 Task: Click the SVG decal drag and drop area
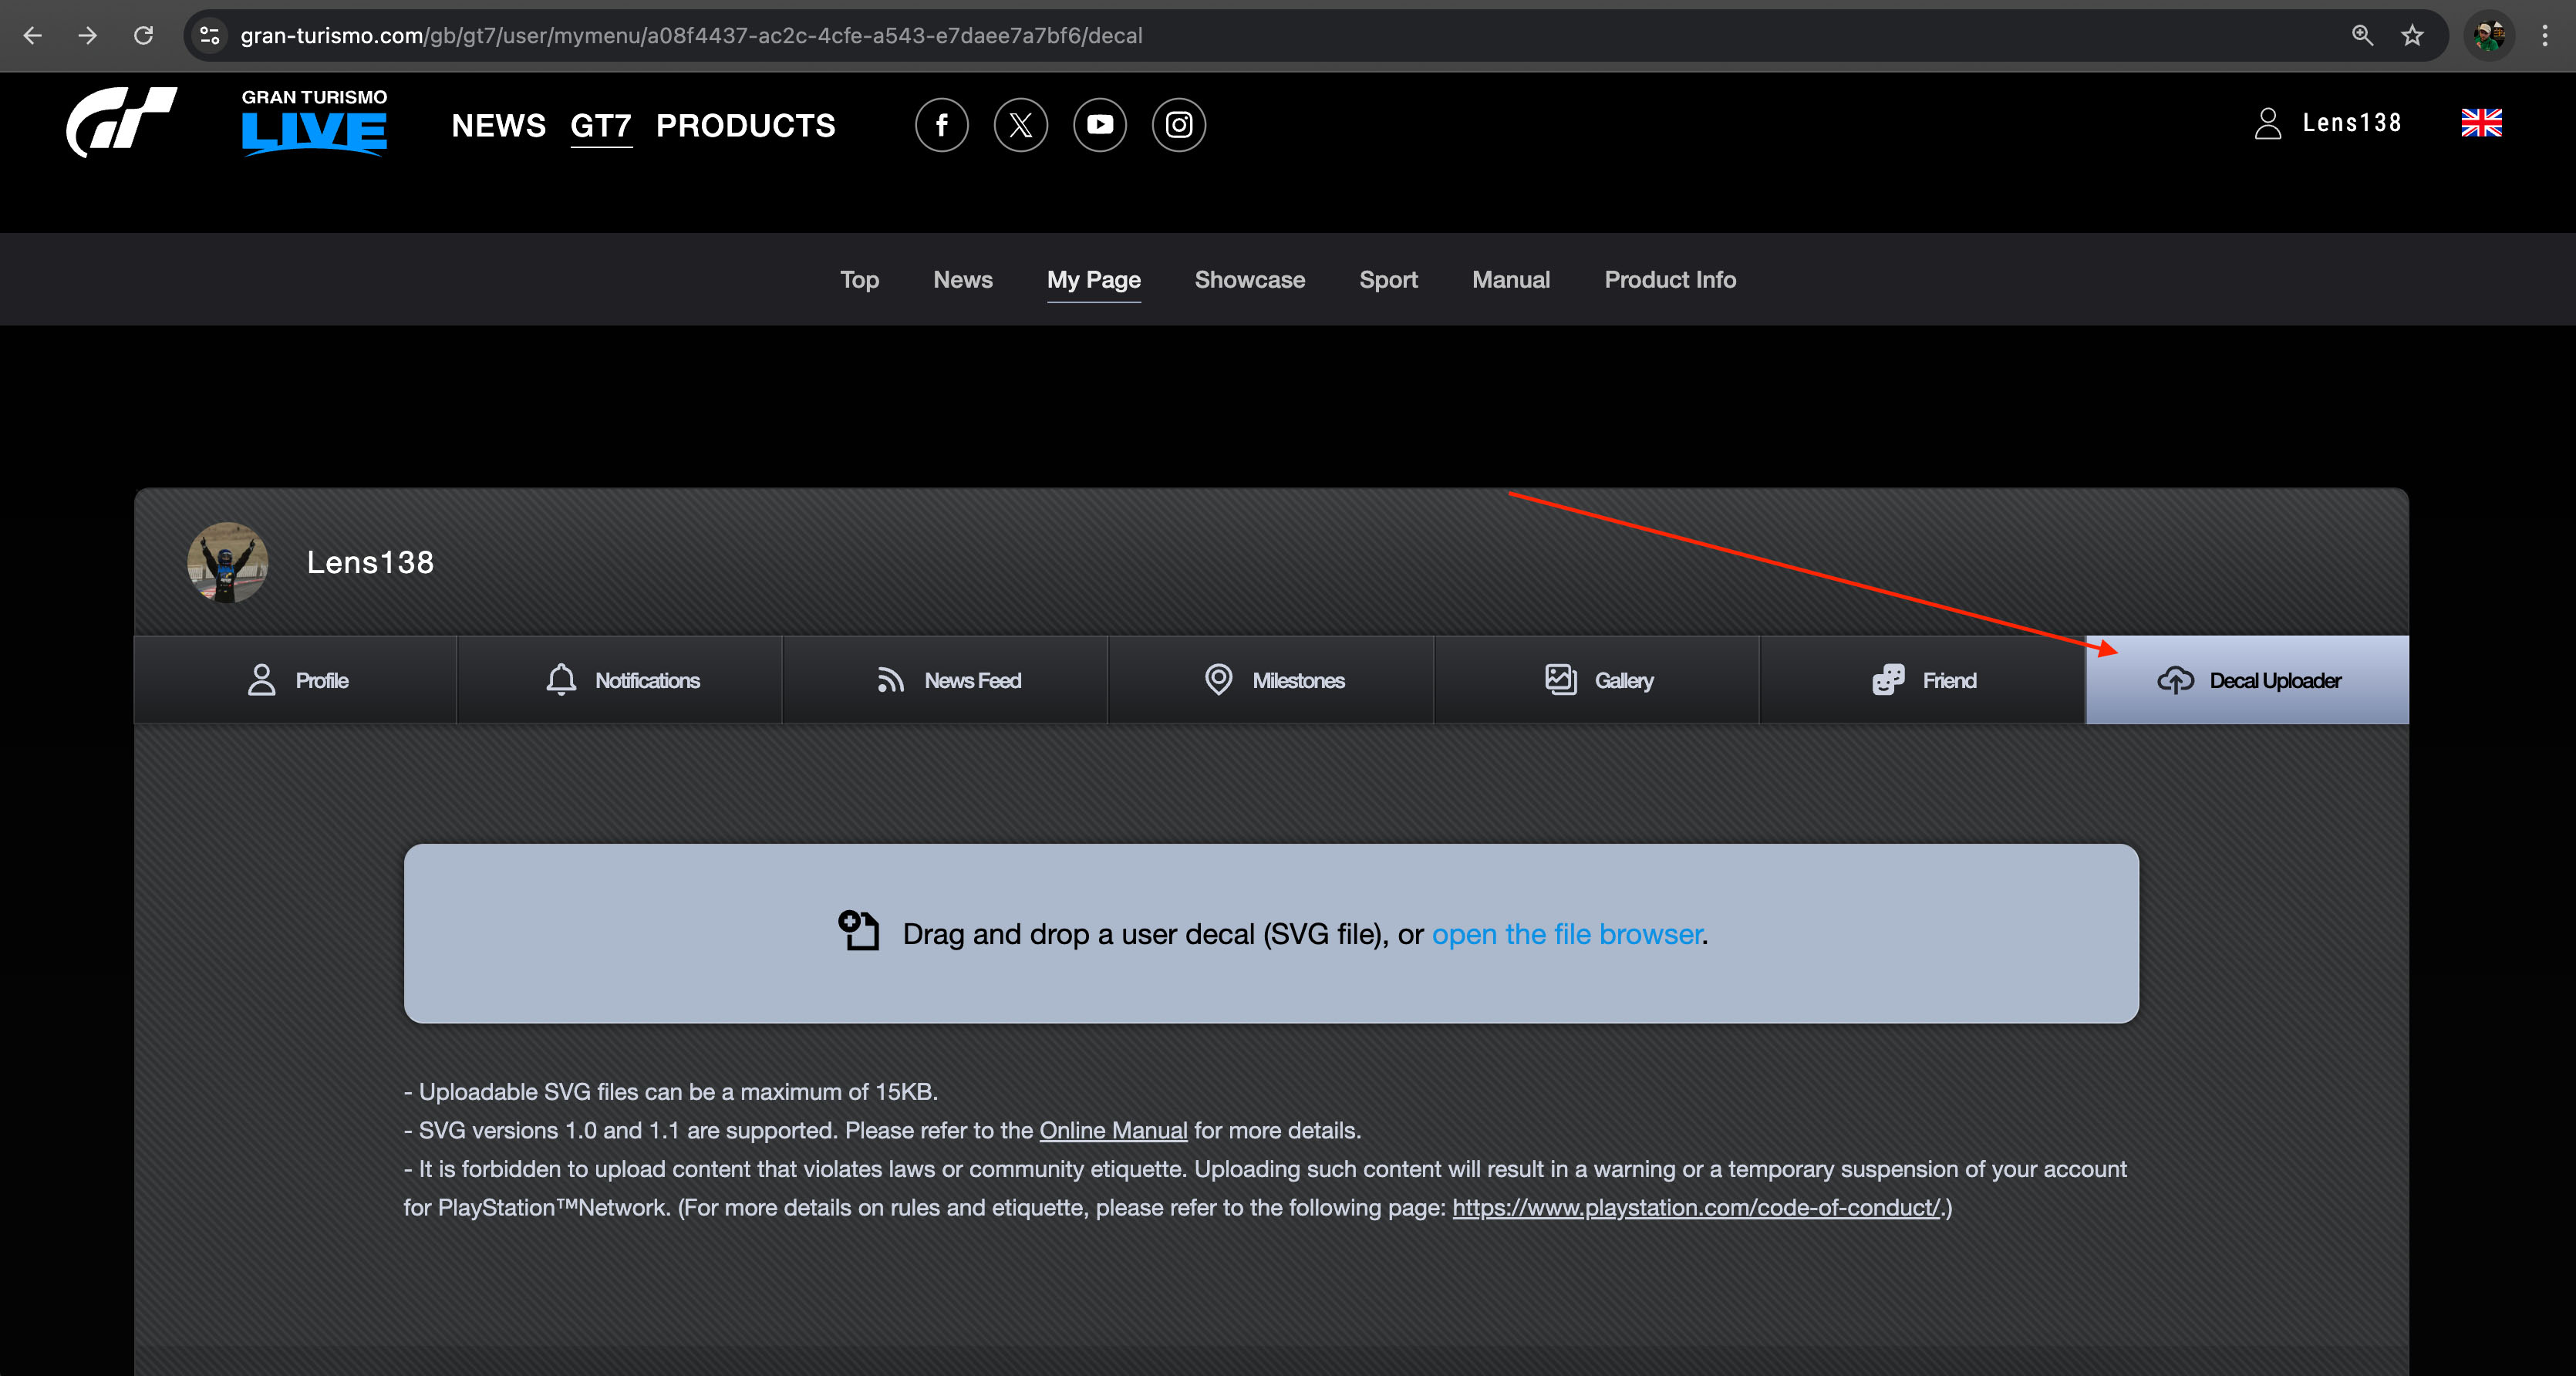1271,933
